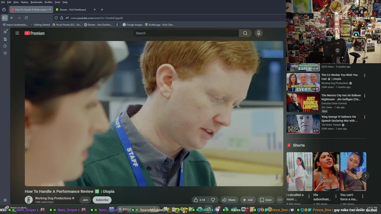Open King George VI speech video thumbnail
The width and height of the screenshot is (381, 214).
[303, 124]
